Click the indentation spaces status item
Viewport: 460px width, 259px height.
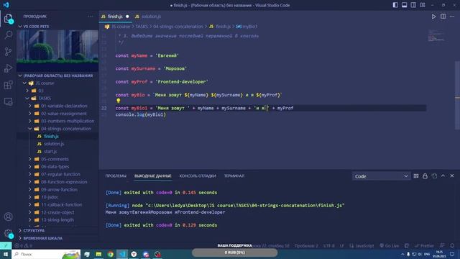(x=306, y=245)
